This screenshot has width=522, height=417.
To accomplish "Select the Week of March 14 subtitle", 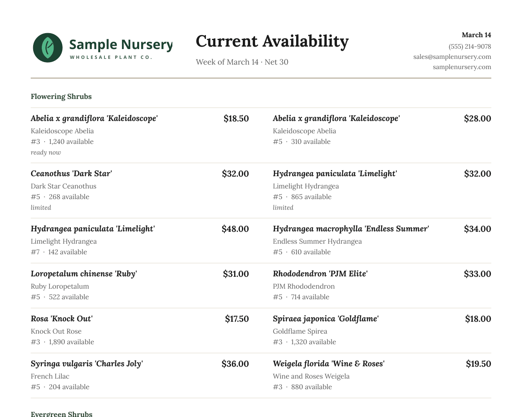I will [x=227, y=62].
